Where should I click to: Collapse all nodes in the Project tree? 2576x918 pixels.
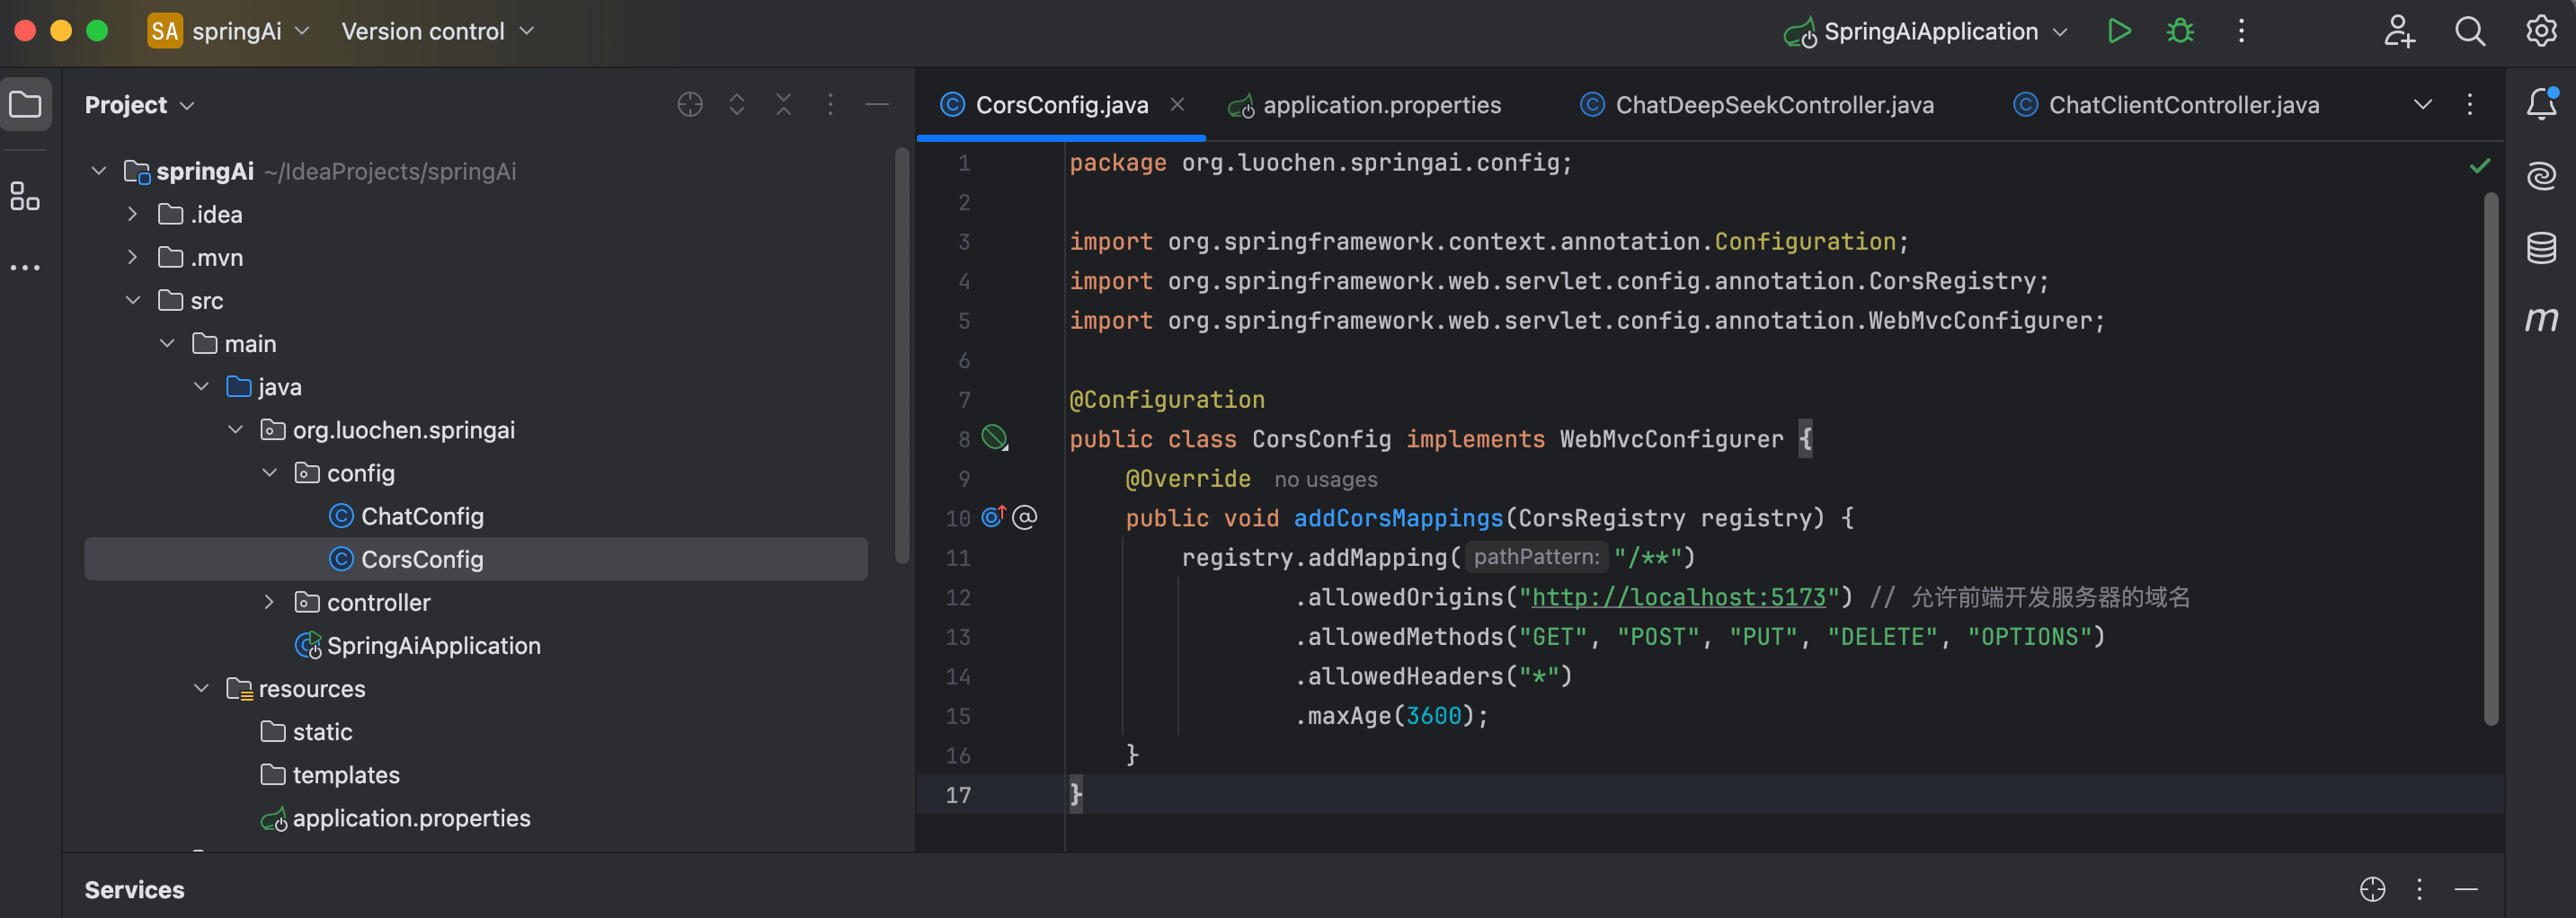783,105
